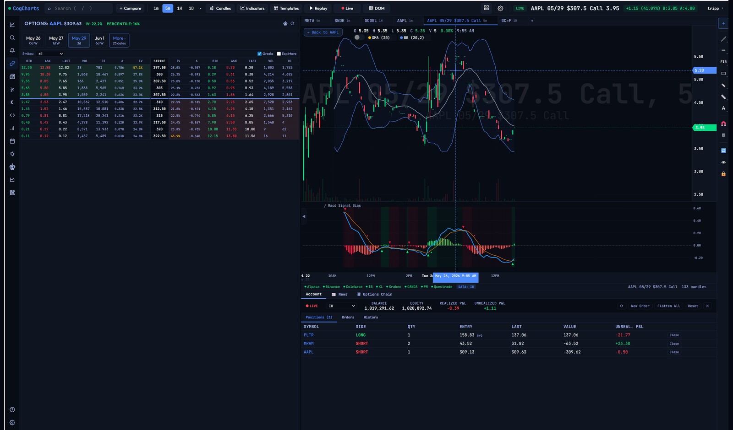
Task: Click the Flatten All button
Action: (x=668, y=306)
